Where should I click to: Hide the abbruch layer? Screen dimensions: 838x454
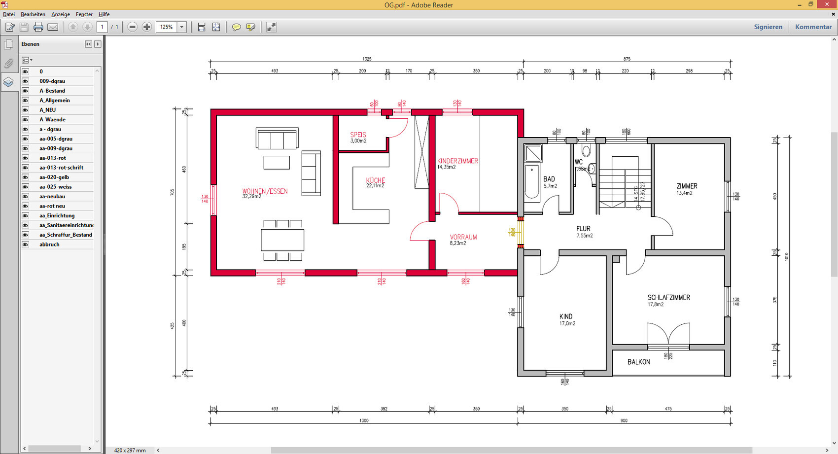pos(25,244)
